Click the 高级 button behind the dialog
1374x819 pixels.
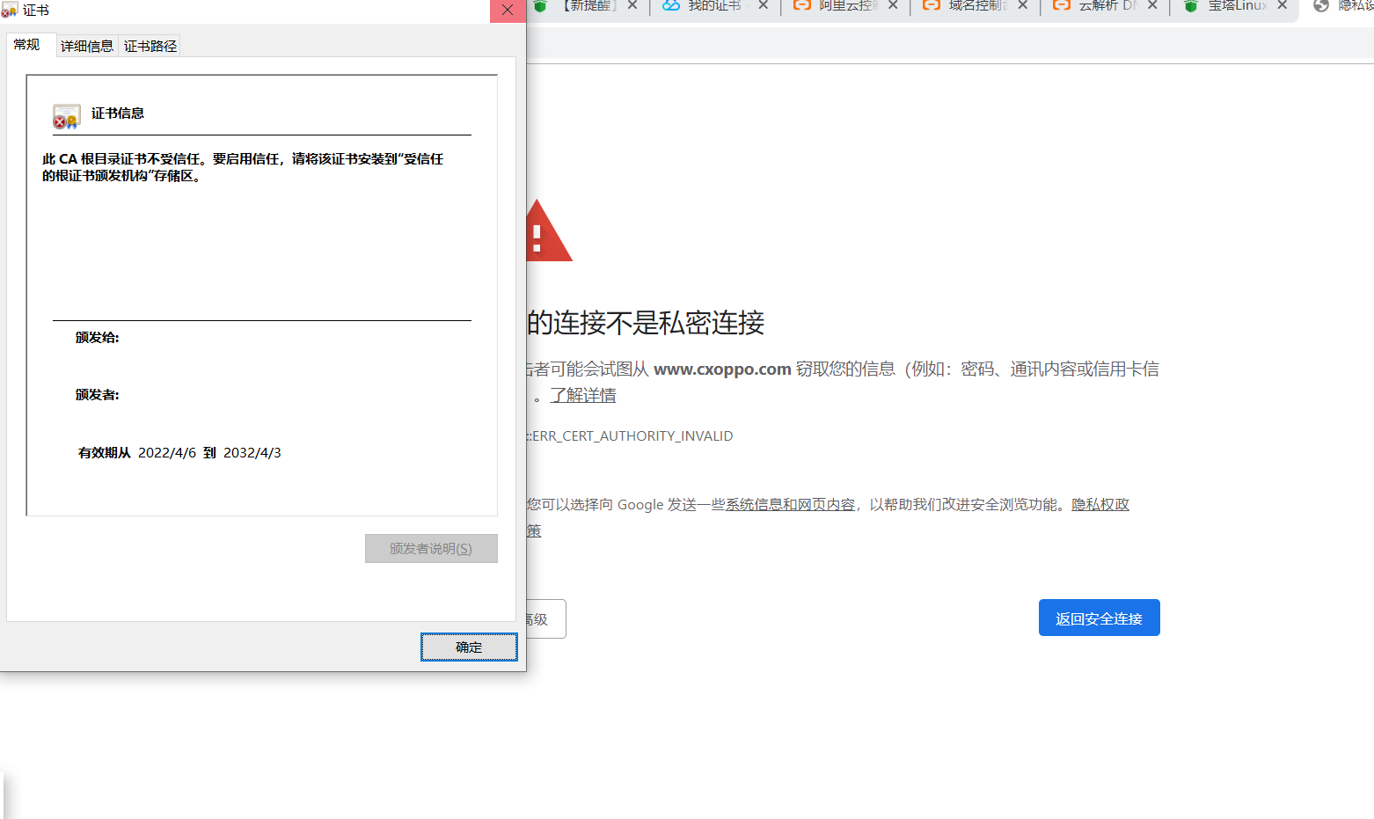(x=545, y=618)
